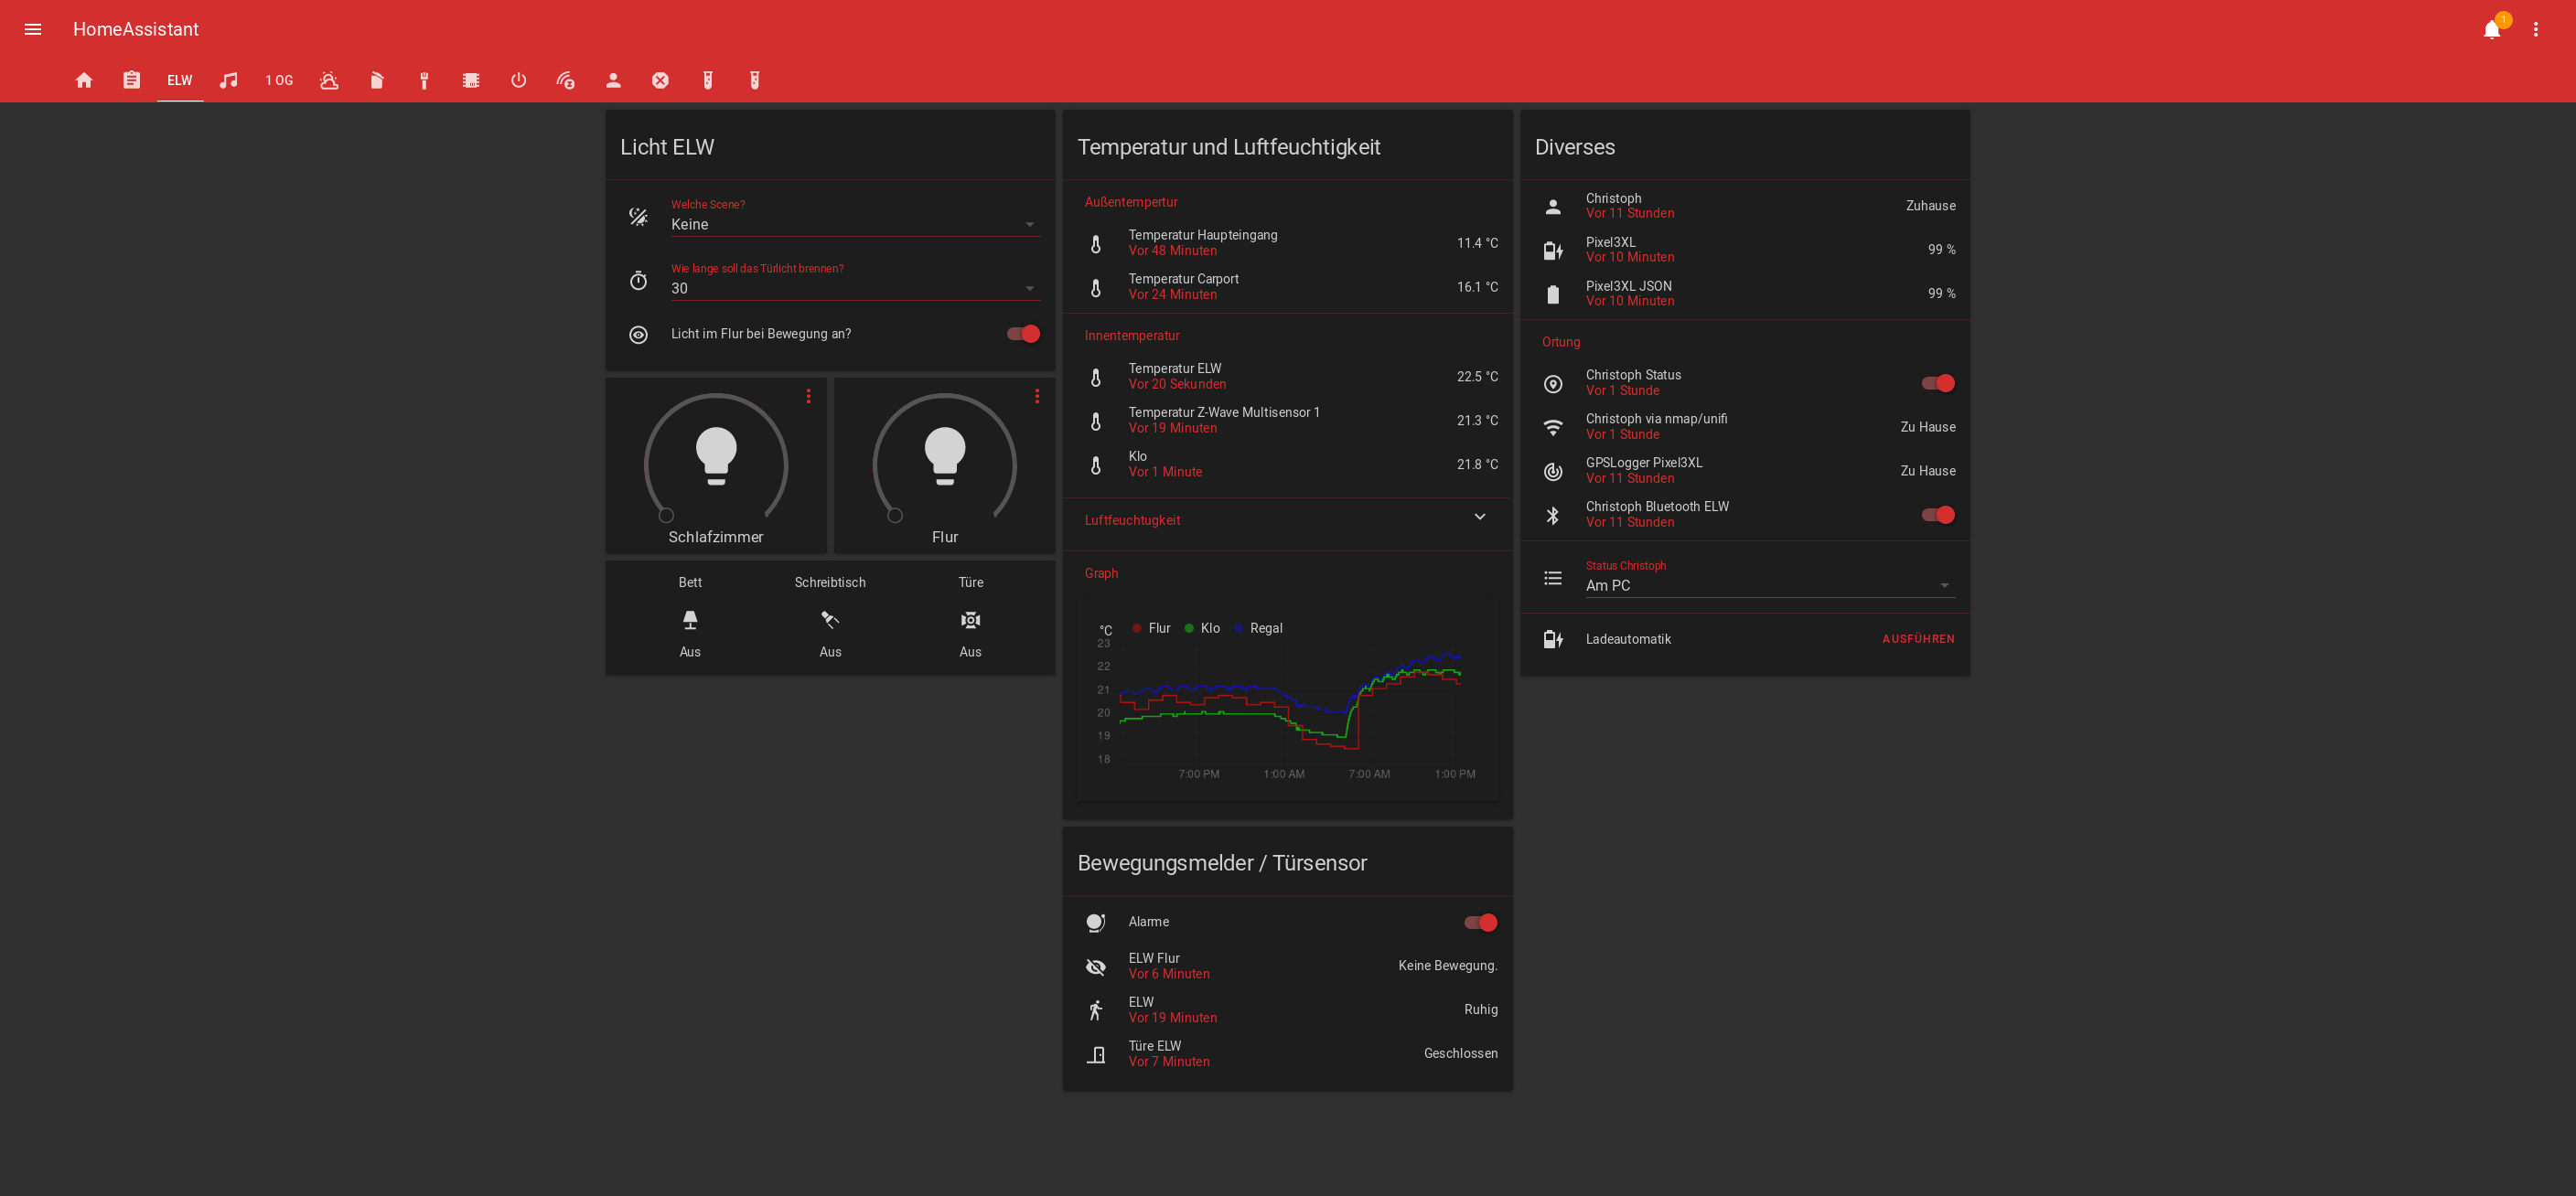Click the notifications bell icon
Image resolution: width=2576 pixels, height=1196 pixels.
click(2490, 30)
